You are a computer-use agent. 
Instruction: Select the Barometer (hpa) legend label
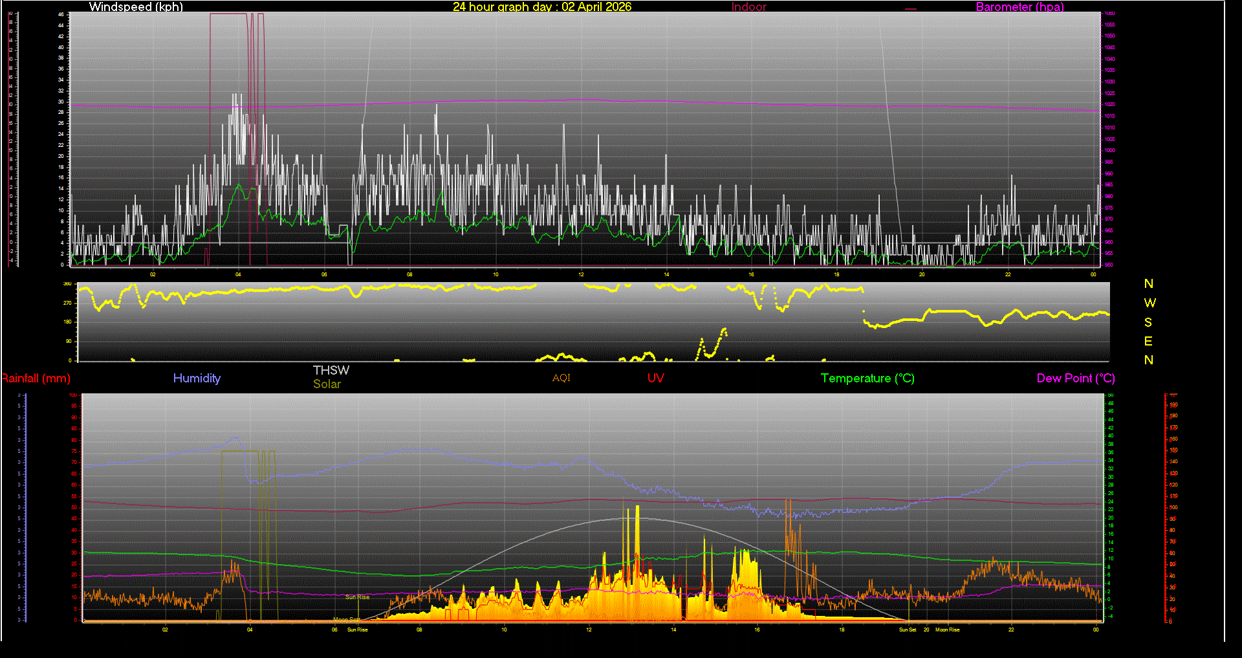[1019, 7]
